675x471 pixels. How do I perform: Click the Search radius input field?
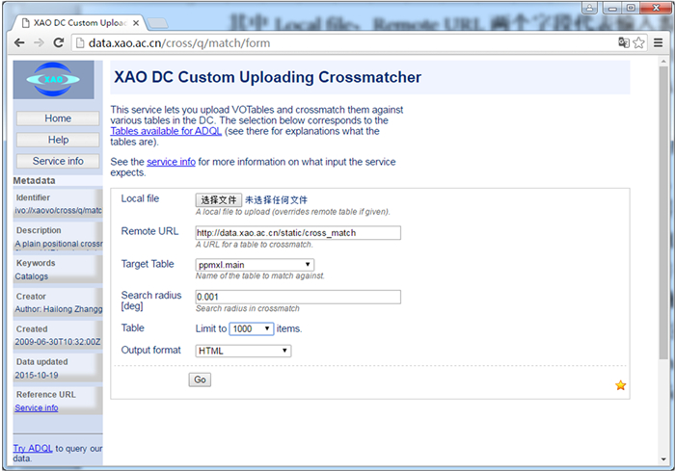coord(297,297)
